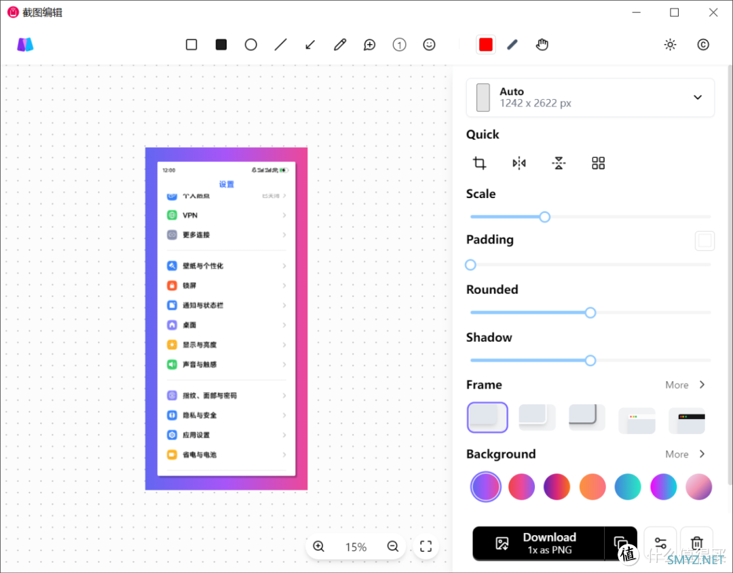The height and width of the screenshot is (573, 733).
Task: Select the light browser window frame
Action: (x=637, y=420)
